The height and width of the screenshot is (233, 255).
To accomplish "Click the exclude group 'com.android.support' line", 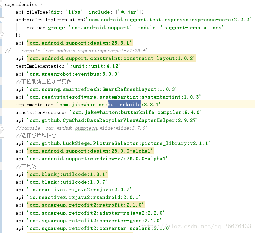I will click(125, 28).
